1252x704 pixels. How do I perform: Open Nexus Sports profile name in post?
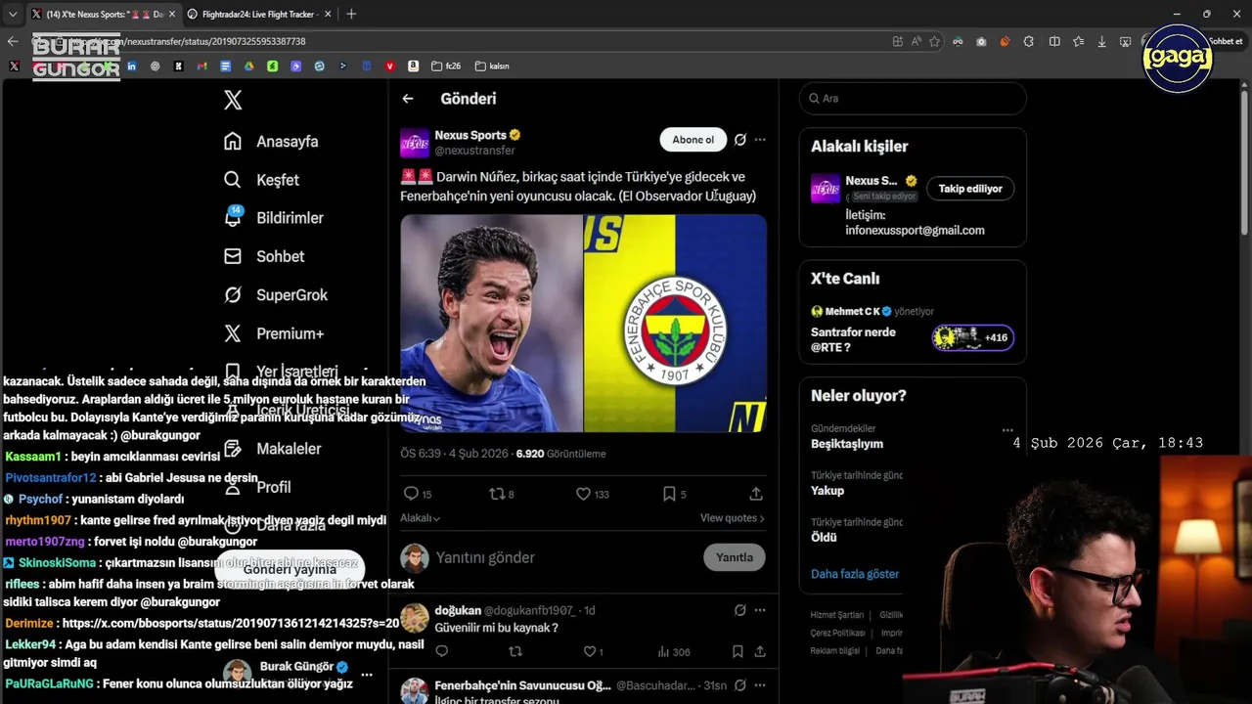point(470,135)
